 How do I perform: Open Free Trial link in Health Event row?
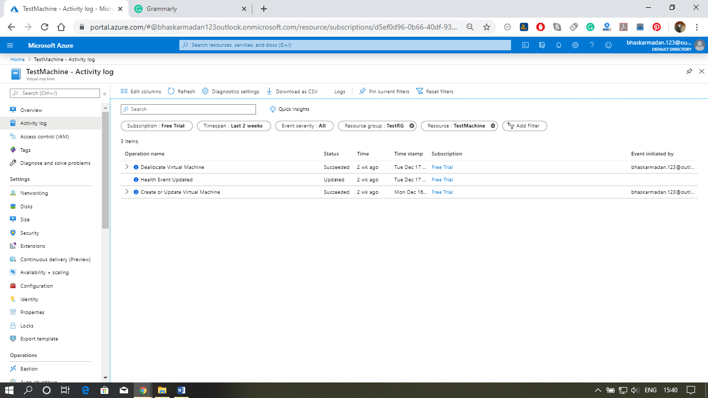click(442, 180)
